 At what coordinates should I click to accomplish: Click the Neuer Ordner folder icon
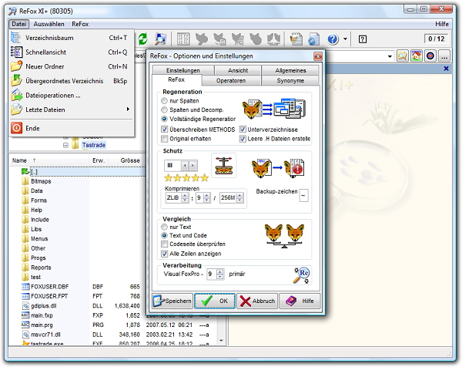(x=16, y=66)
